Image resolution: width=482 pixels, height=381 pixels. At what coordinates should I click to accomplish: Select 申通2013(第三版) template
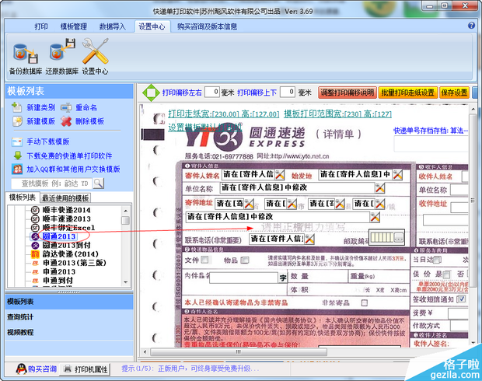[75, 263]
